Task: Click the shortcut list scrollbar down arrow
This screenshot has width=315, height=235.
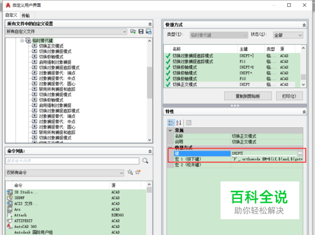Action: click(x=303, y=84)
